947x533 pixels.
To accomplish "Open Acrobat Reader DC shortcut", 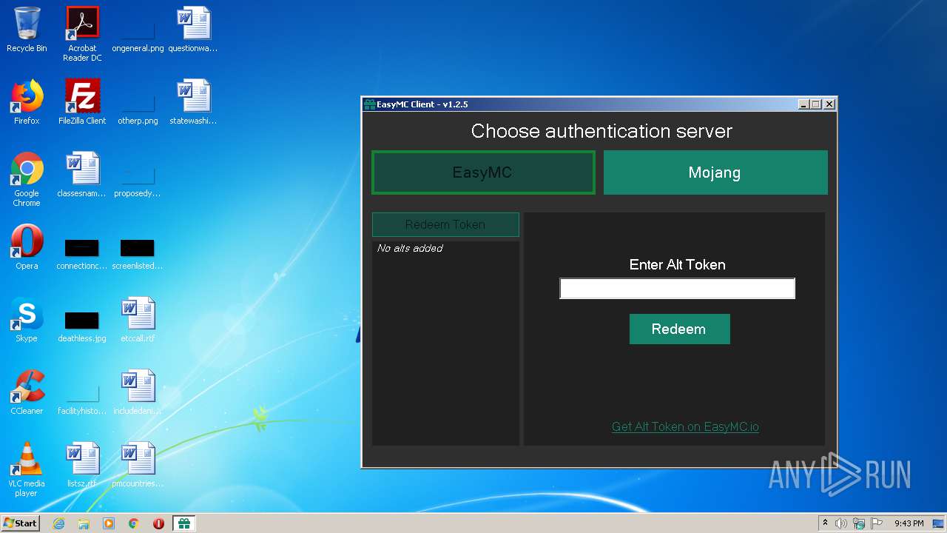I will point(82,35).
